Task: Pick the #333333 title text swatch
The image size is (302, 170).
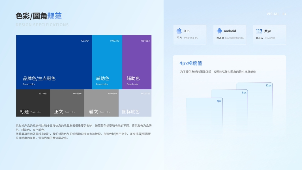Action: (x=33, y=103)
